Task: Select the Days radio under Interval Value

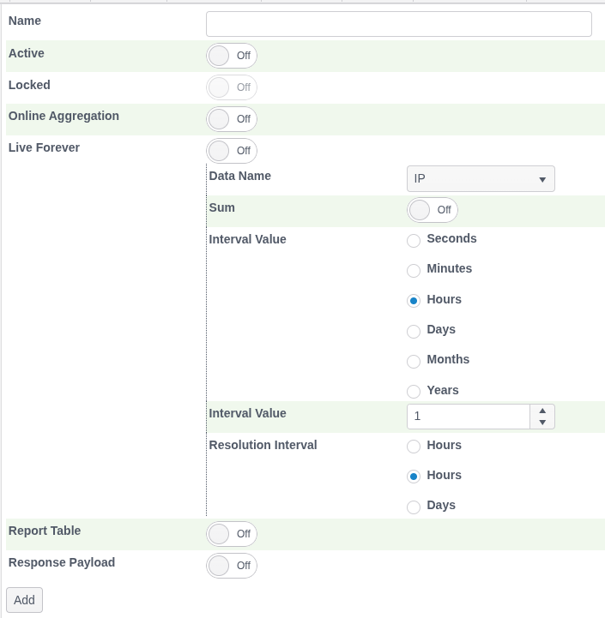Action: coord(414,331)
